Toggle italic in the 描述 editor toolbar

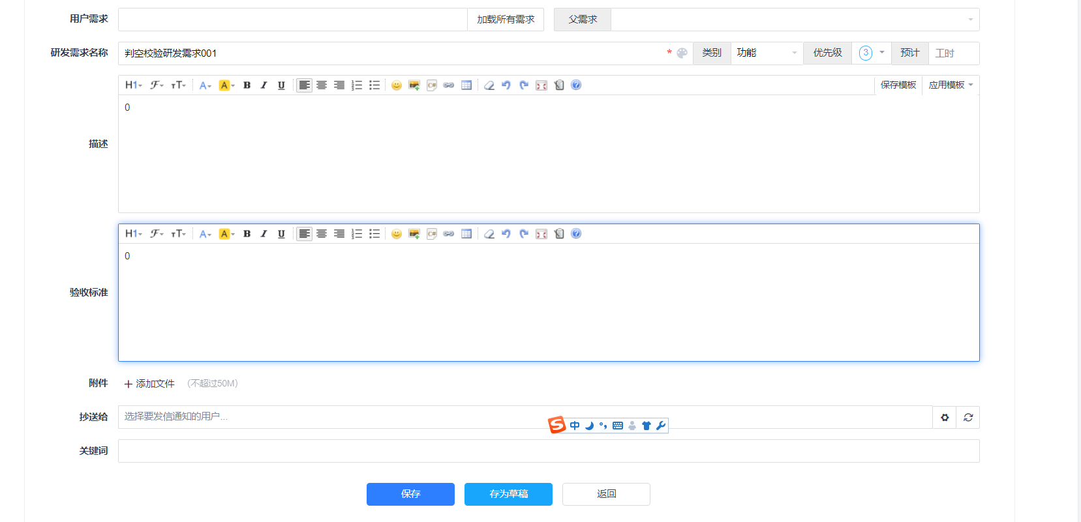pyautogui.click(x=264, y=85)
